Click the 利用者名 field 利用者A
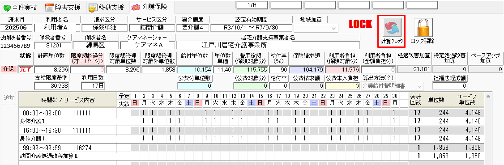 coord(56,28)
